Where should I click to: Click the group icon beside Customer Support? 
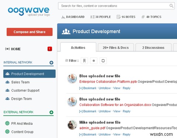[x=7, y=91]
